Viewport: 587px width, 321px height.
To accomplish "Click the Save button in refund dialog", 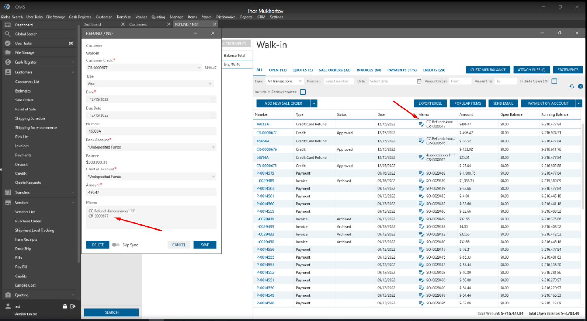I will (205, 245).
